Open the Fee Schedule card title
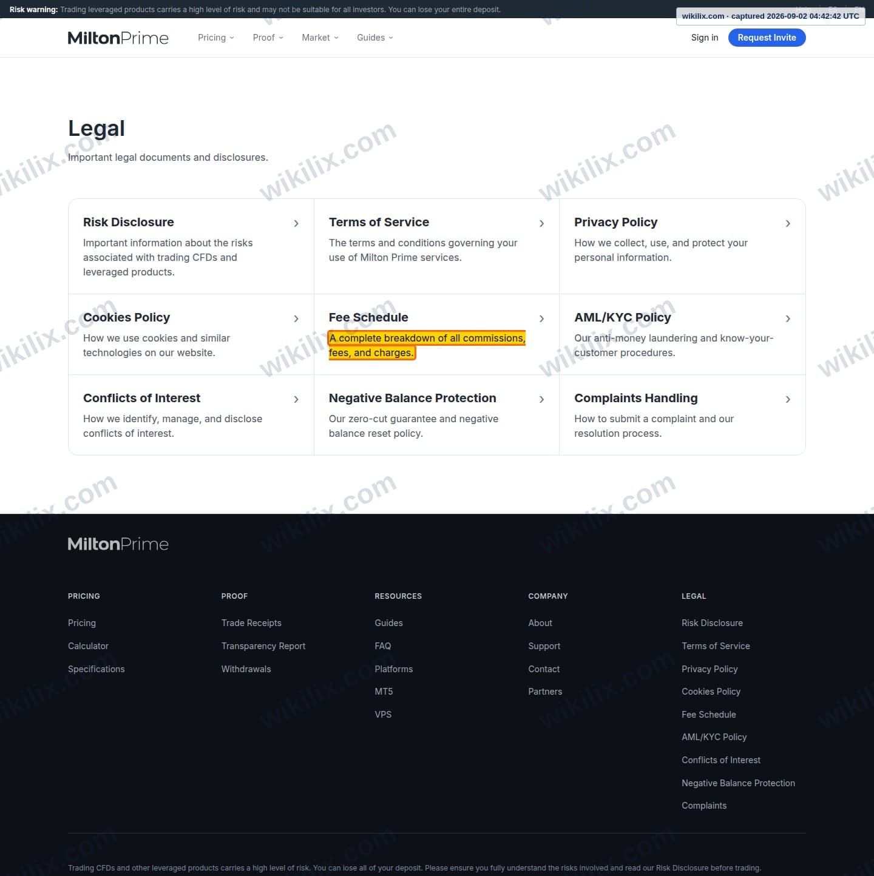This screenshot has height=876, width=874. 368,317
